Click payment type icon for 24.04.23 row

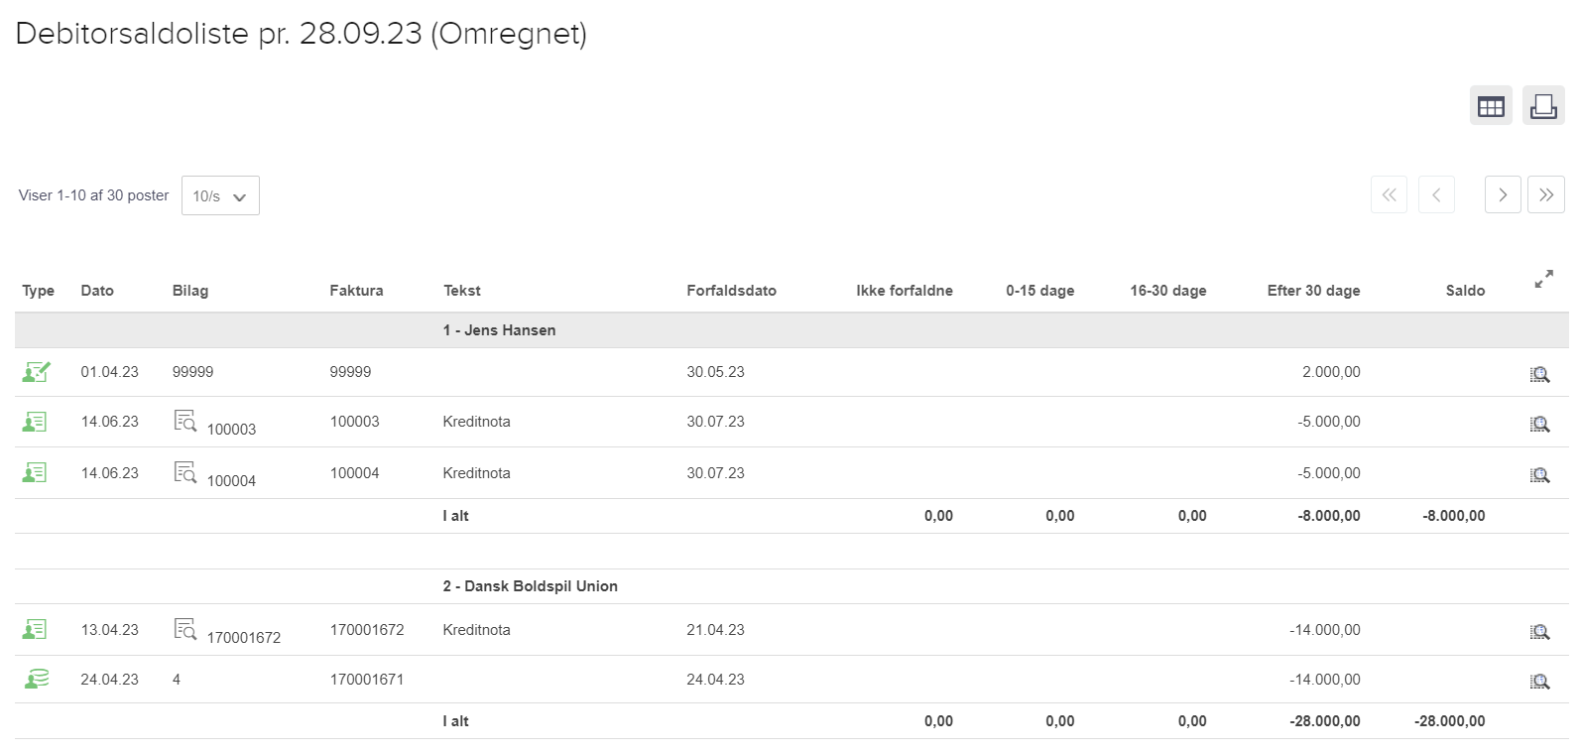coord(36,680)
